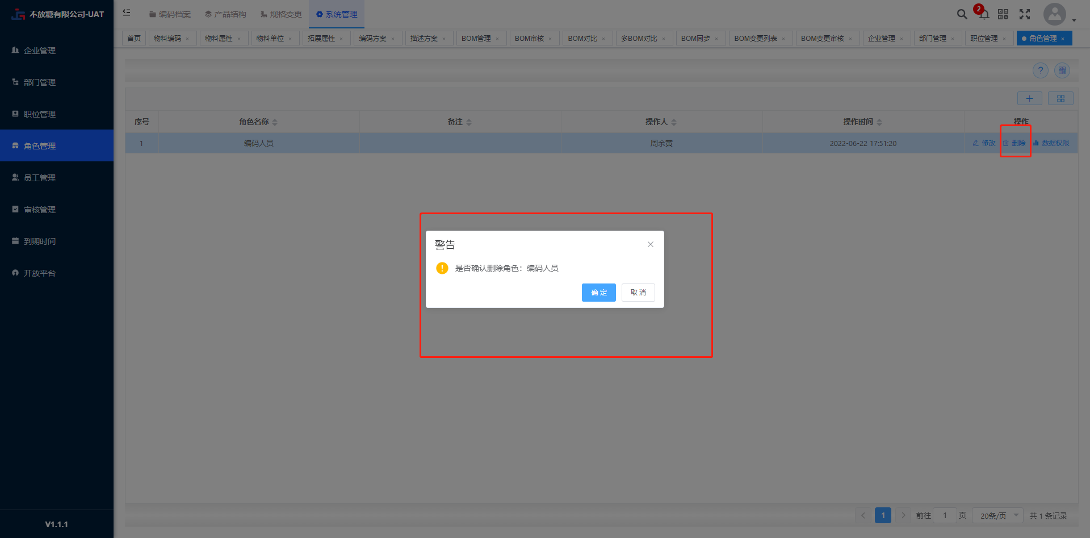Click 删除 link for 编码人员
Screen dimensions: 1090x538
[1014, 143]
